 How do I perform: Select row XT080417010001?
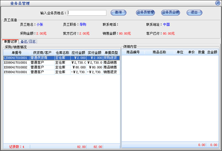tap(62, 72)
